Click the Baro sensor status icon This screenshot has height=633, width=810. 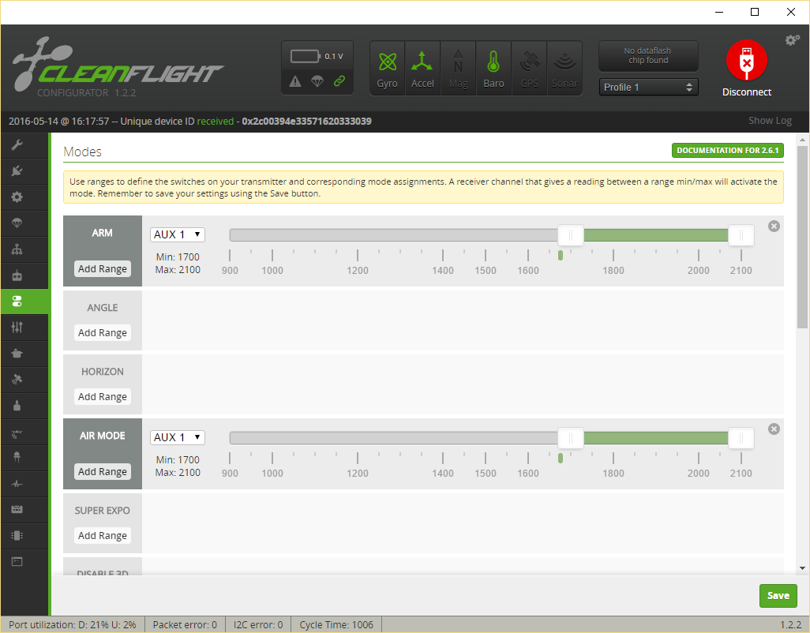tap(493, 69)
